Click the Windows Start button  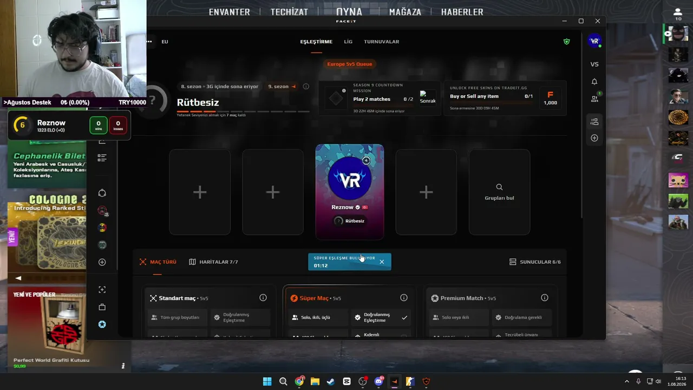[267, 381]
